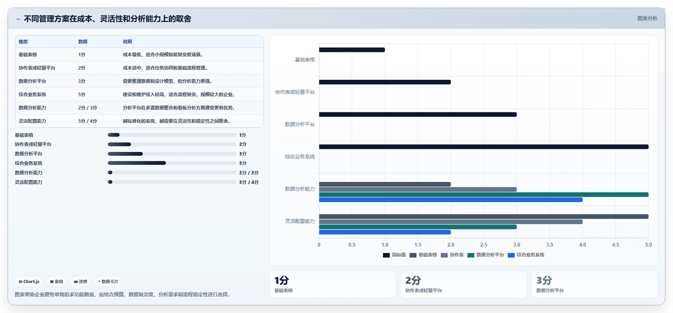This screenshot has height=313, width=673.
Task: Click the 基础表格 bar in the chart
Action: (352, 50)
